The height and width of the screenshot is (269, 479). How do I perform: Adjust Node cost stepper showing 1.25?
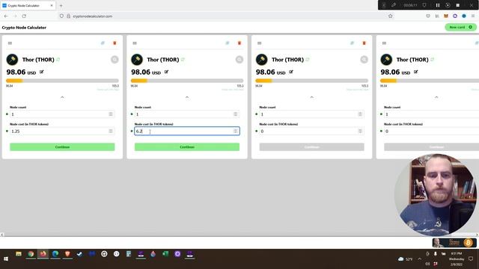[111, 132]
